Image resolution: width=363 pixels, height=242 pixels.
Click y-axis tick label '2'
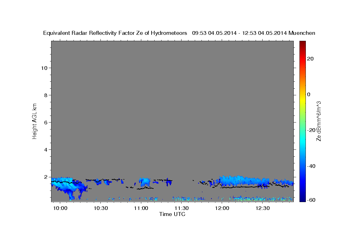(x=46, y=177)
